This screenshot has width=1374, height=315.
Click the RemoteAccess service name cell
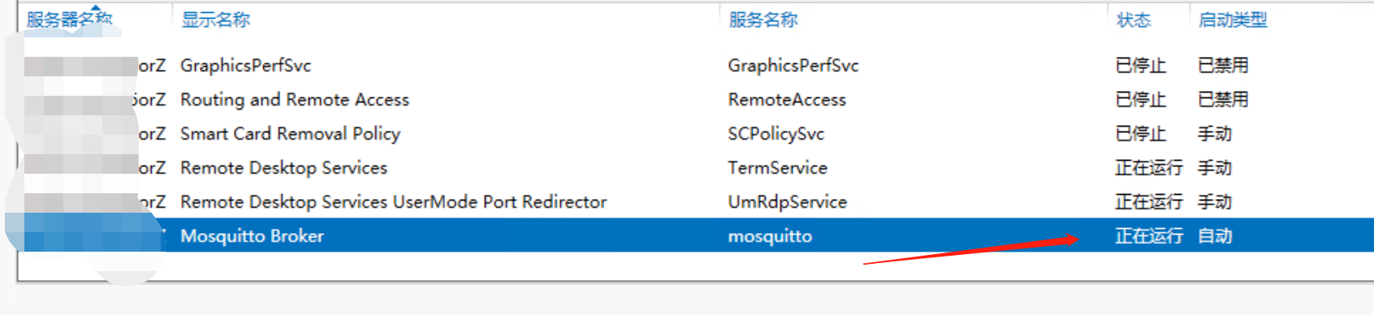click(x=786, y=100)
